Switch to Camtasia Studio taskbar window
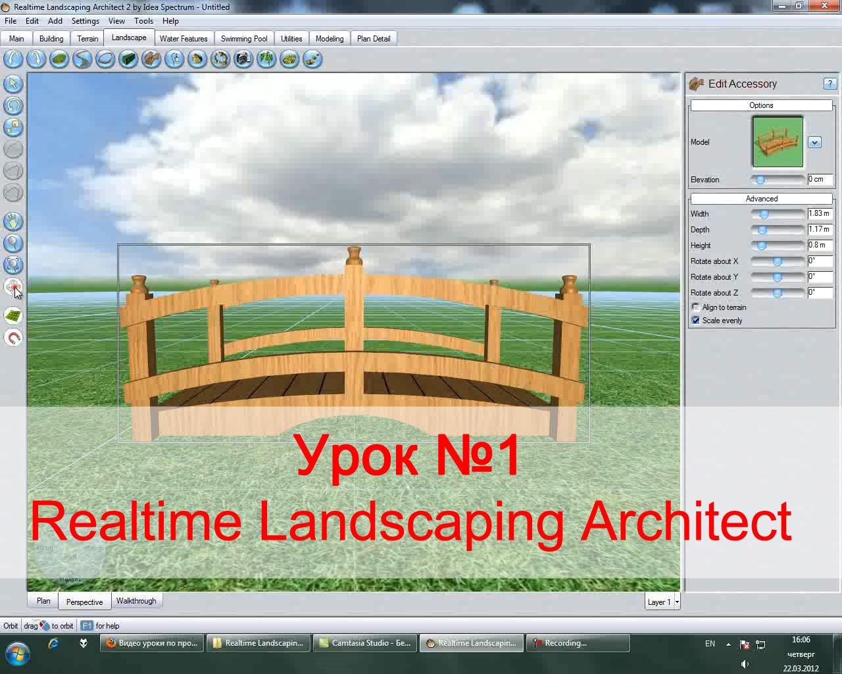Viewport: 842px width, 674px height. tap(365, 644)
